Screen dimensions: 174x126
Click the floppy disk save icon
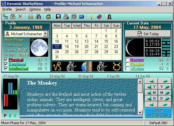[x=58, y=17]
